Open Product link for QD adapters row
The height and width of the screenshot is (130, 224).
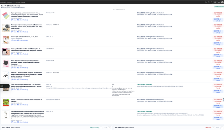click(x=19, y=80)
